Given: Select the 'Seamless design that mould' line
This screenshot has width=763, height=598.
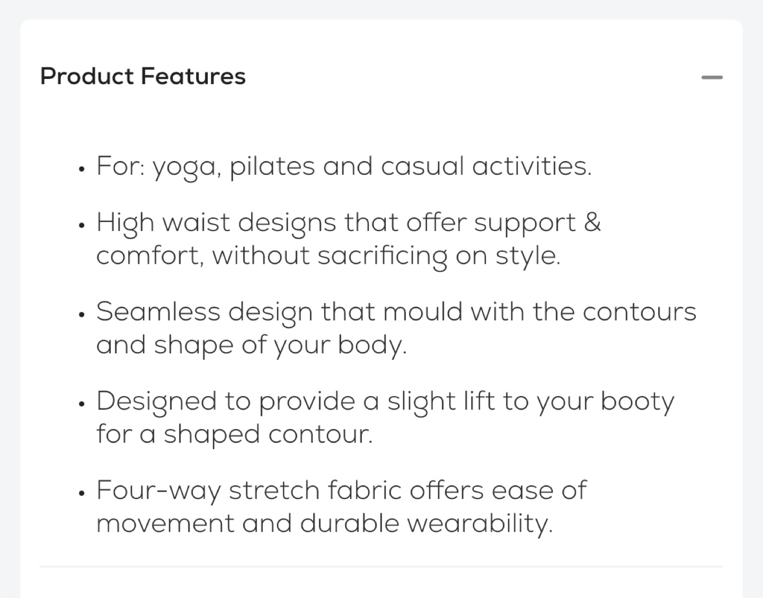Looking at the screenshot, I should (x=396, y=312).
